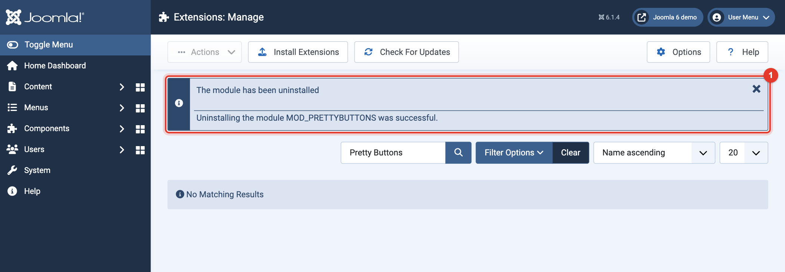Toggle the sidebar menu

pos(75,45)
